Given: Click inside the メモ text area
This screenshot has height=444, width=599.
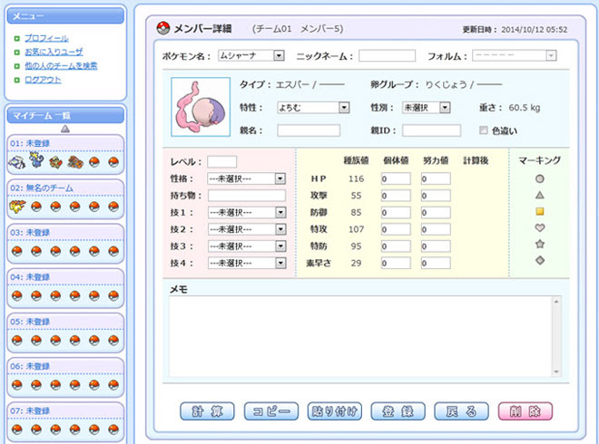Looking at the screenshot, I should click(361, 336).
